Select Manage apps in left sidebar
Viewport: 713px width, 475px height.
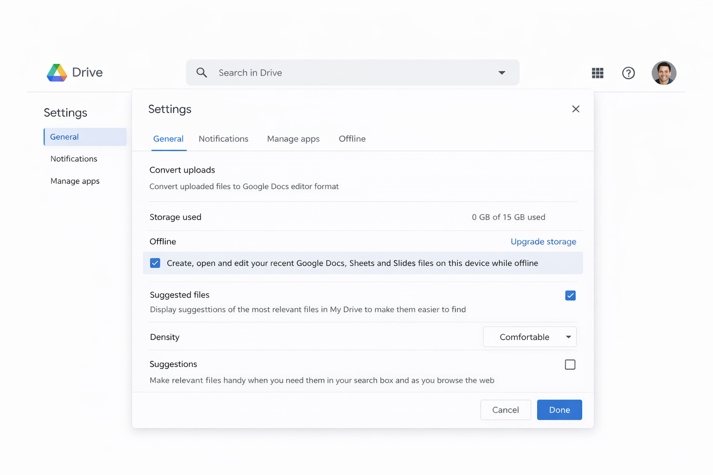(x=75, y=181)
